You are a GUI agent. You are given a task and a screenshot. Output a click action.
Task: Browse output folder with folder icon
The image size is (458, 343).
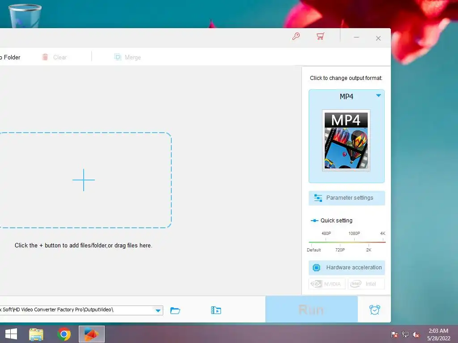(x=175, y=310)
